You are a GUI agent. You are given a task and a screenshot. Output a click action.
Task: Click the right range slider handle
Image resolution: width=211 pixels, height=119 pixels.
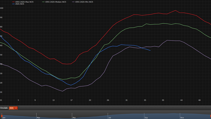pyautogui.click(x=210, y=116)
